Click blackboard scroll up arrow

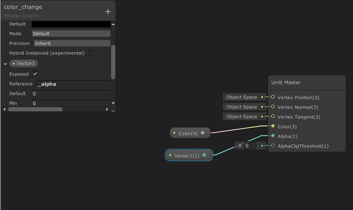coord(113,24)
